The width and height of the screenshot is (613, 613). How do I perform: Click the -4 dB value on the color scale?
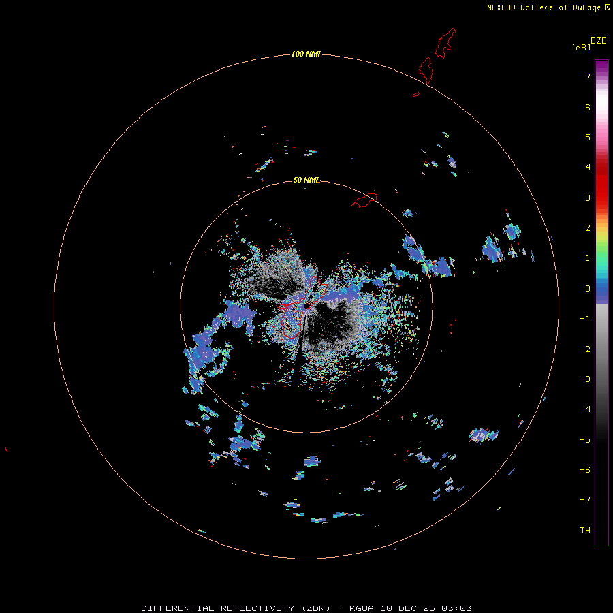pos(585,409)
